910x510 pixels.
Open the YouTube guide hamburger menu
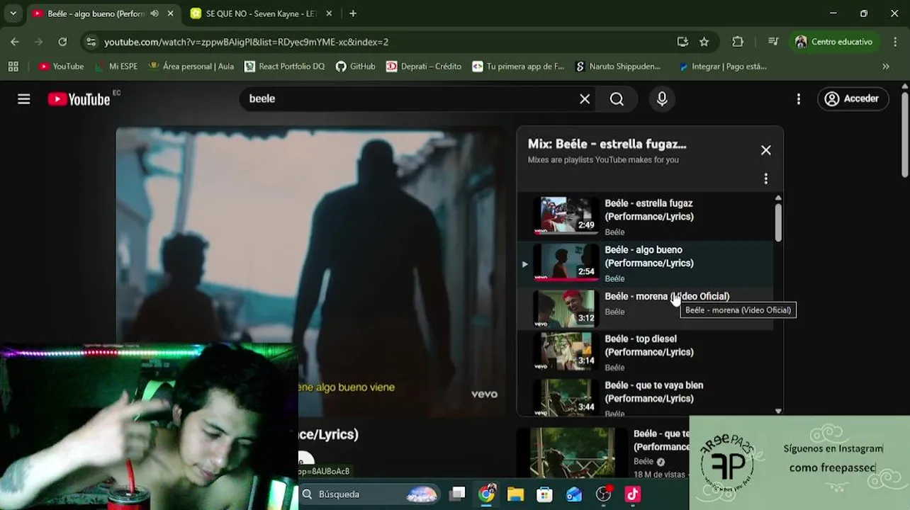[24, 99]
